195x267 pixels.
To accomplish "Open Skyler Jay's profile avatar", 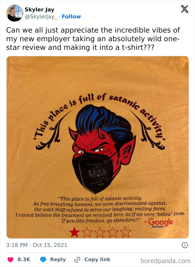I will 14,13.
